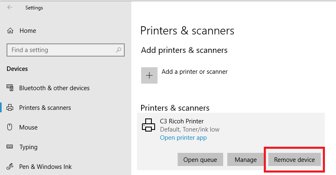Click the Mouse icon in the sidebar
This screenshot has width=336, height=175.
coord(10,127)
